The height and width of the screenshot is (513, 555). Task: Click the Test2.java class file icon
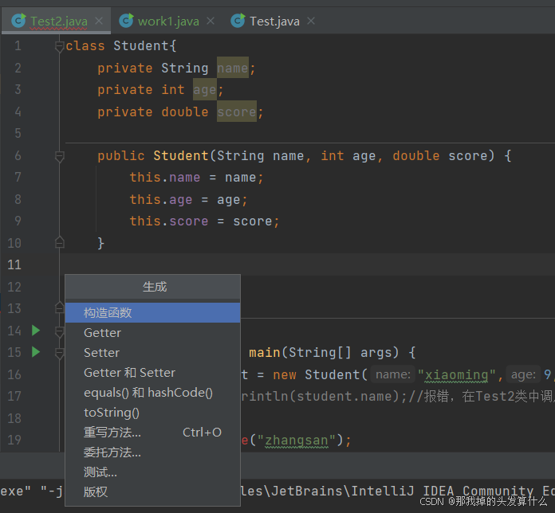coord(19,21)
